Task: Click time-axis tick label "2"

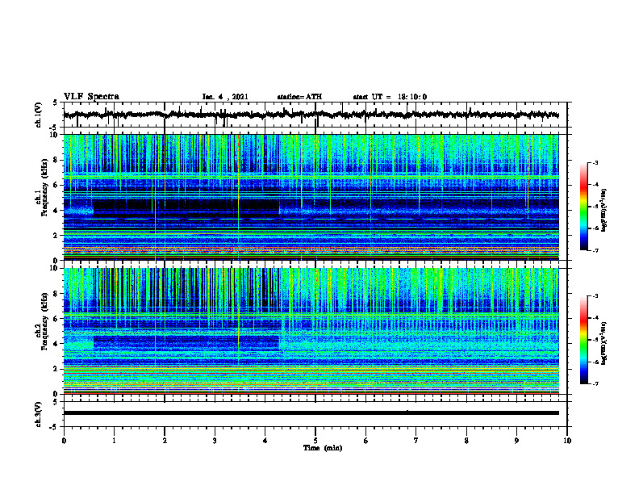Action: [x=165, y=441]
